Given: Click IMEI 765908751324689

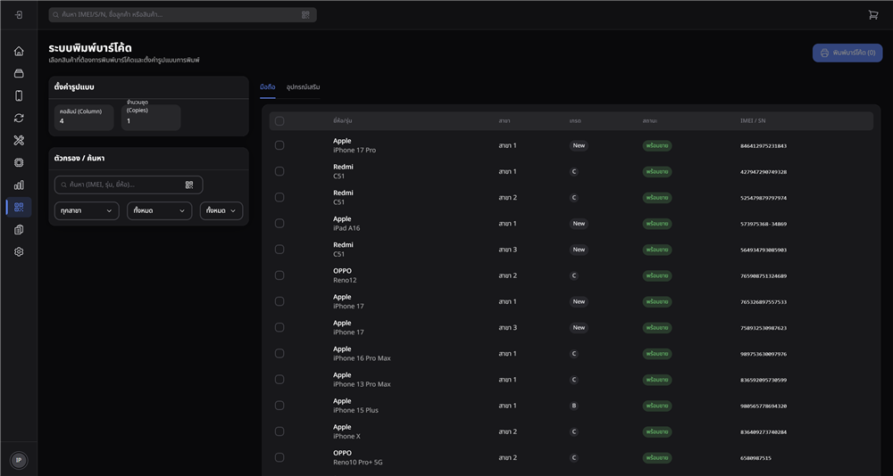Looking at the screenshot, I should (764, 275).
